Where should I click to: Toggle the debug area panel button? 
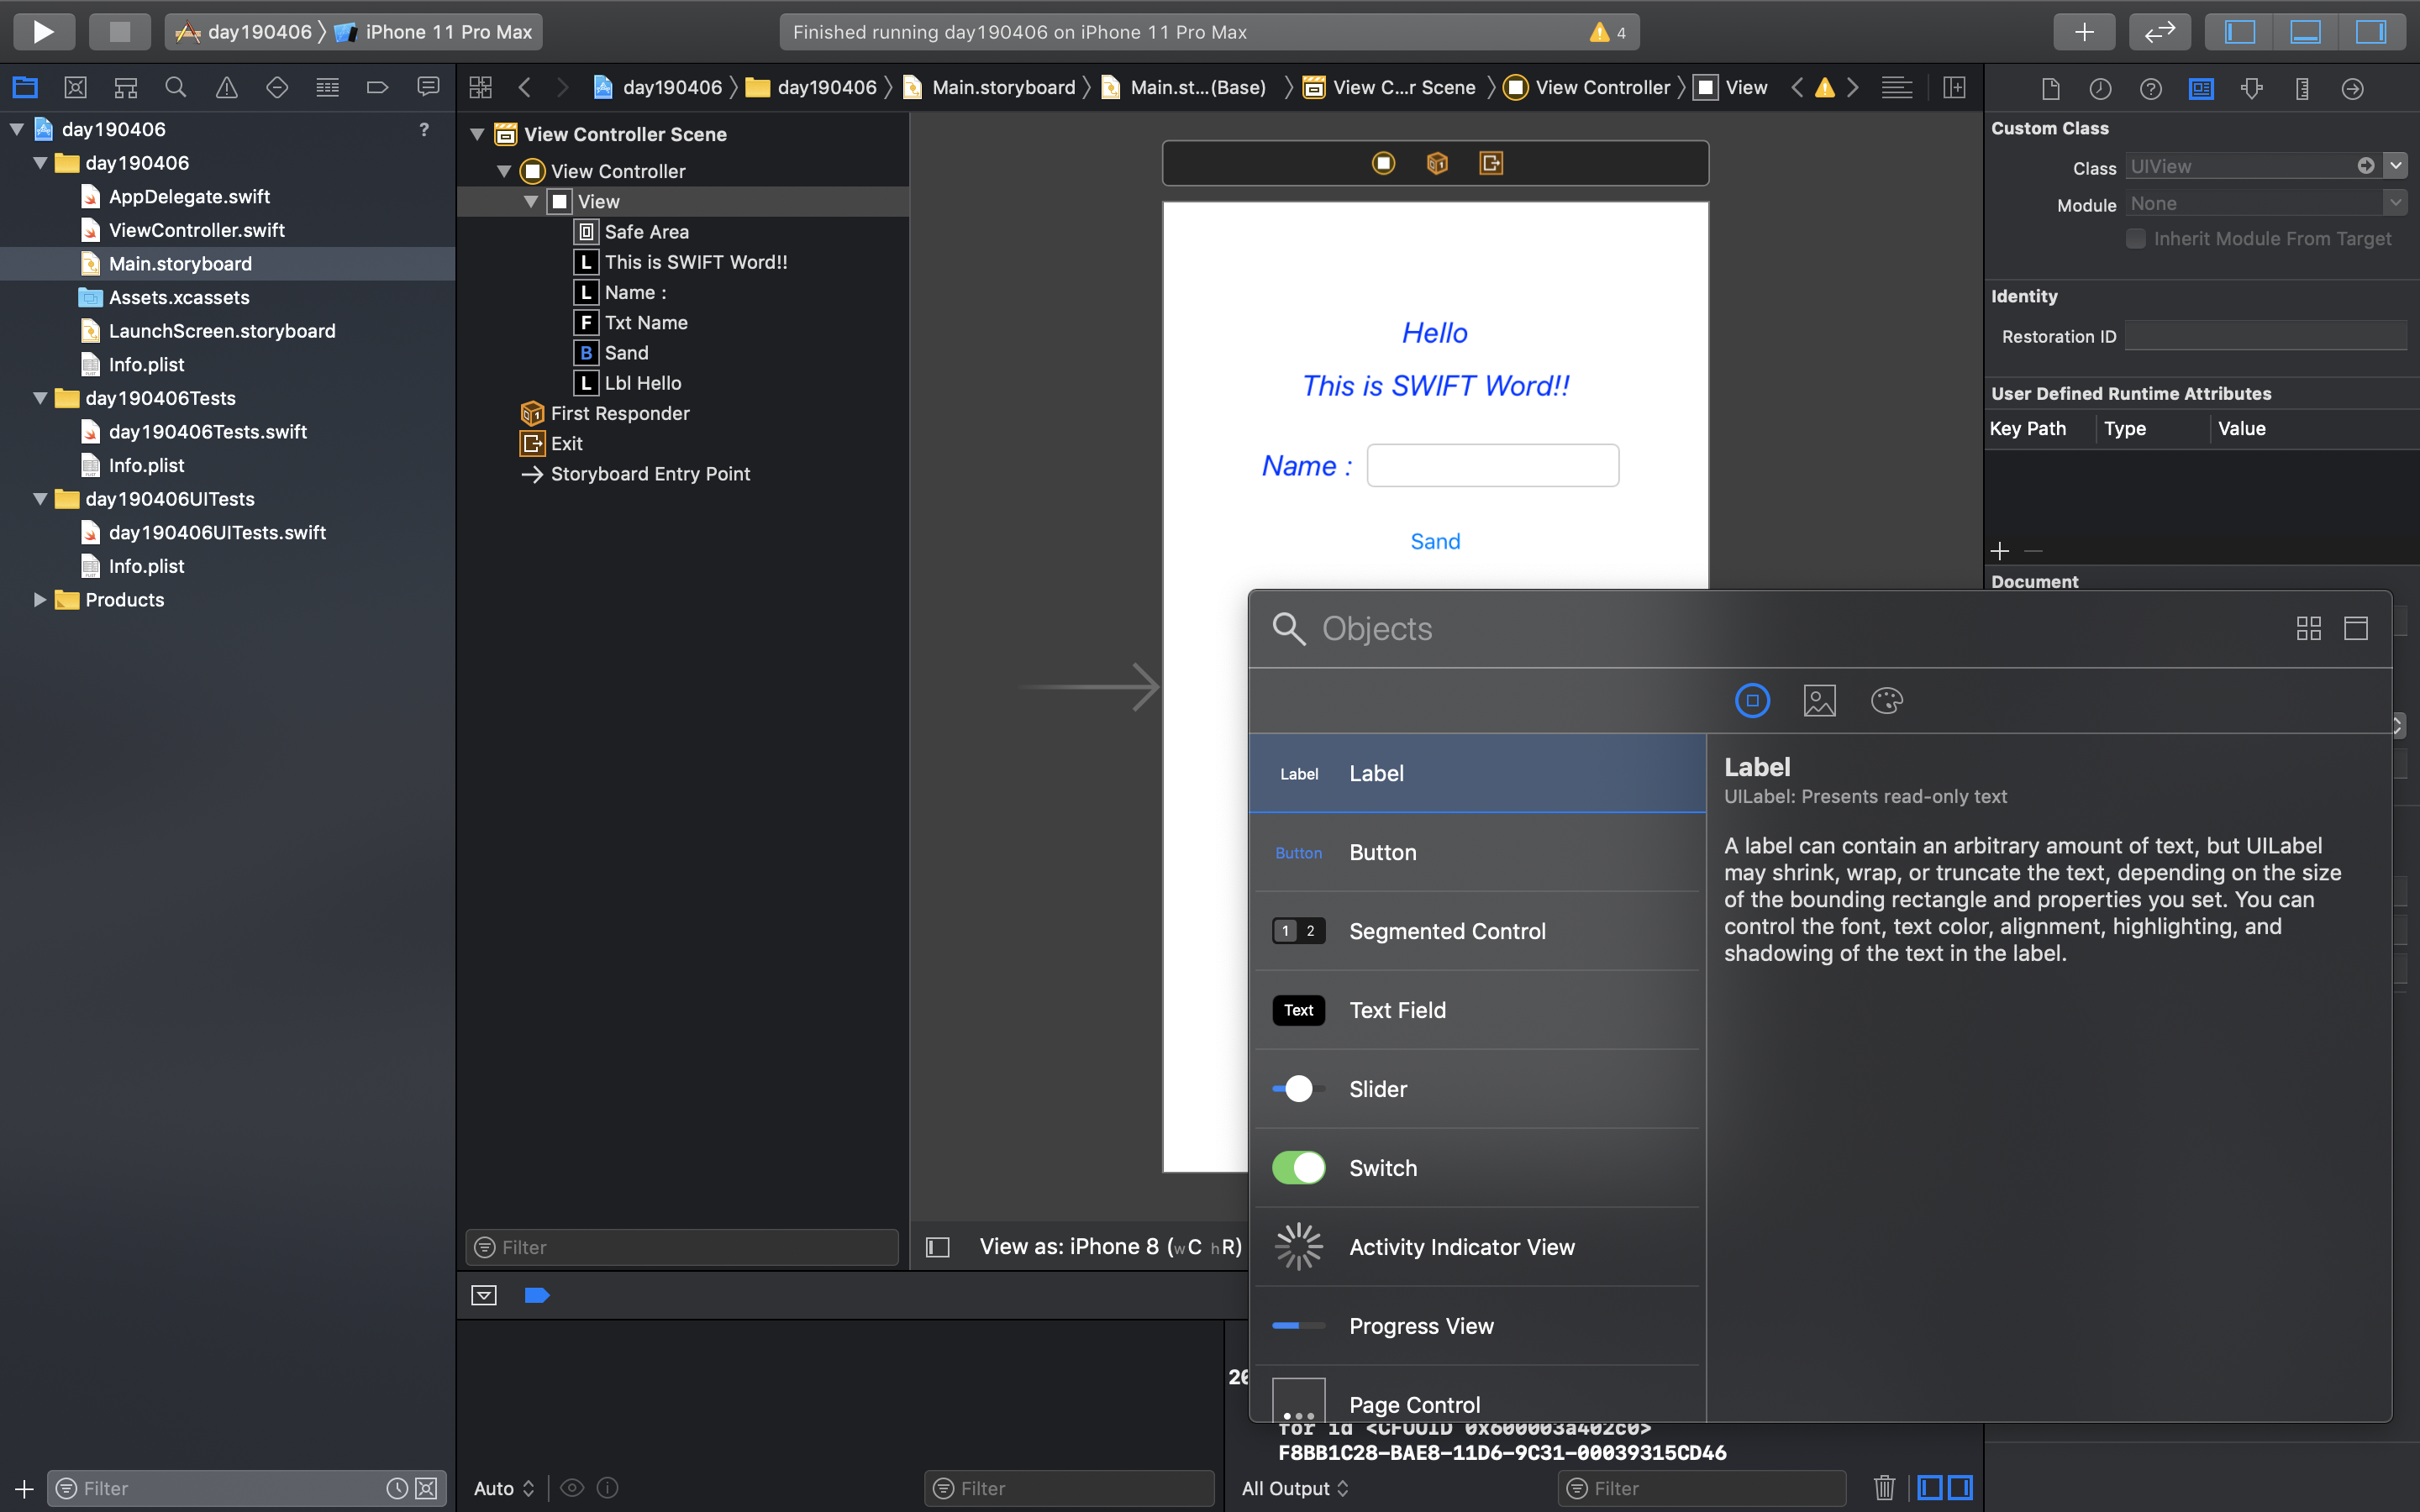[2305, 31]
